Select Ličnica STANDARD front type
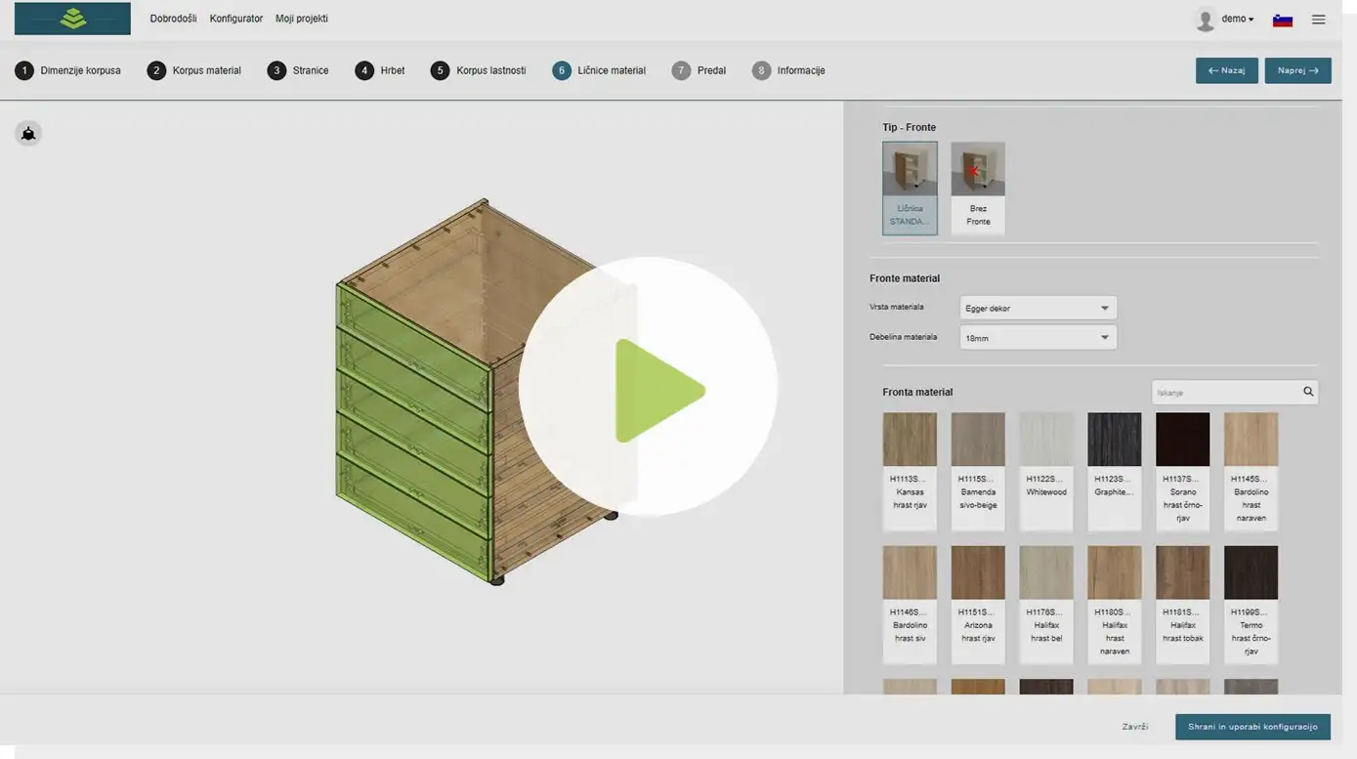This screenshot has height=759, width=1357. pyautogui.click(x=910, y=188)
